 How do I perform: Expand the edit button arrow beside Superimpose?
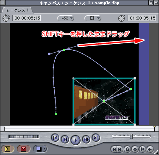click(45, 149)
